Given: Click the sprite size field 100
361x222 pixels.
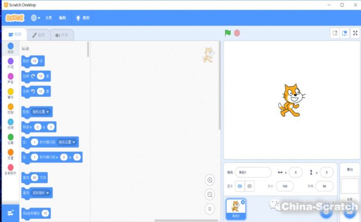Looking at the screenshot, I should tap(285, 186).
